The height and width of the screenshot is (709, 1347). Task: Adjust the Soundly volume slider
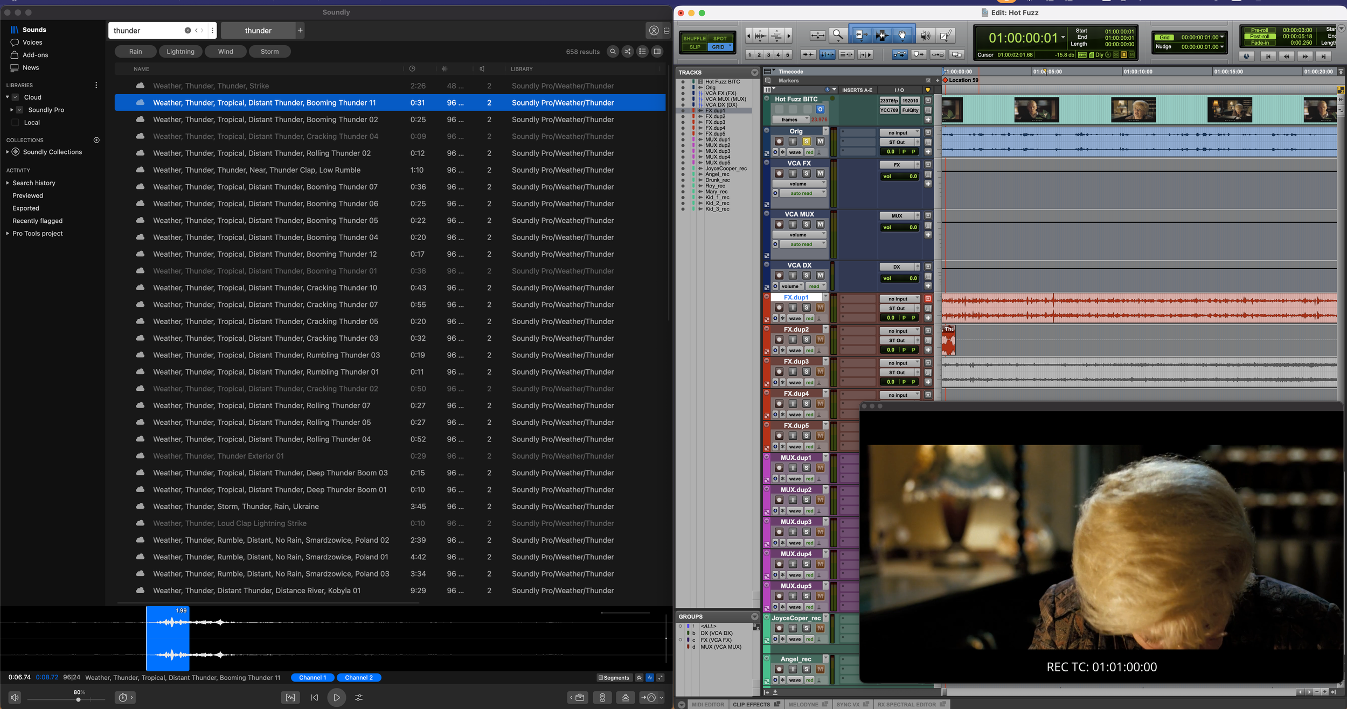pyautogui.click(x=66, y=699)
